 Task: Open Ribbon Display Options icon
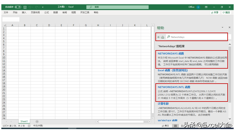[x=206, y=7]
